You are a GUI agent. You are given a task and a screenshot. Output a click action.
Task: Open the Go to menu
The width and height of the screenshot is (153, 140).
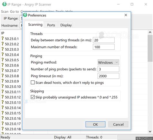(15, 12)
